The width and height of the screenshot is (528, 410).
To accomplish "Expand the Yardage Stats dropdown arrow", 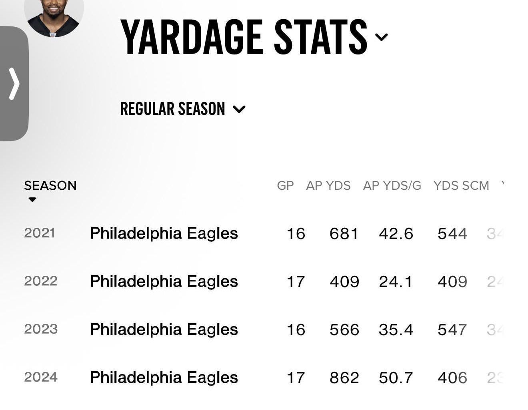I will (382, 37).
